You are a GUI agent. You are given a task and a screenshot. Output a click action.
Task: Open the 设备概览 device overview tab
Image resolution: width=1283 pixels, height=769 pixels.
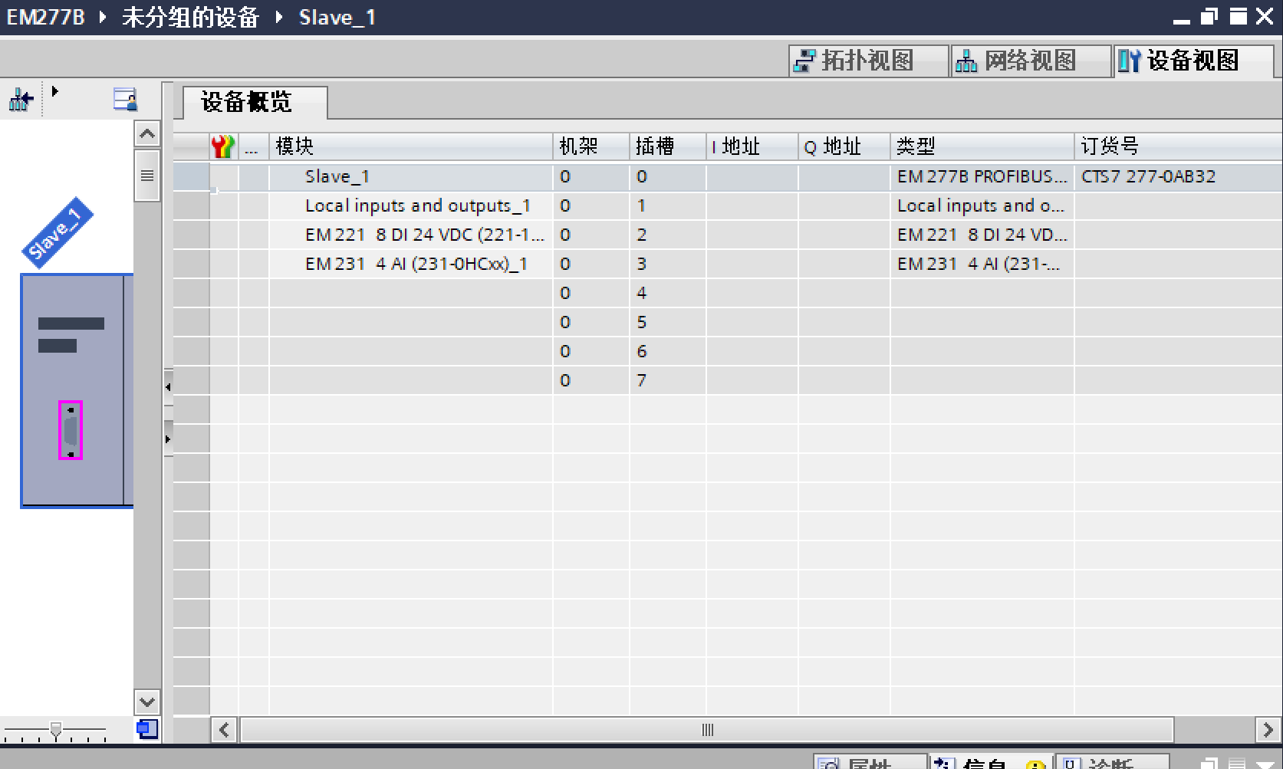[254, 102]
